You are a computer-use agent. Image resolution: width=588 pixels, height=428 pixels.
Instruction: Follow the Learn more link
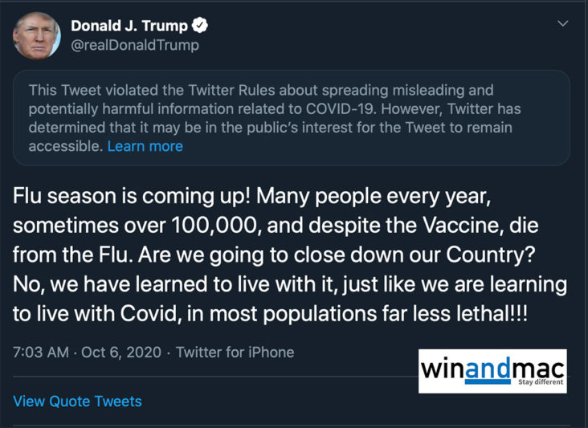[145, 146]
